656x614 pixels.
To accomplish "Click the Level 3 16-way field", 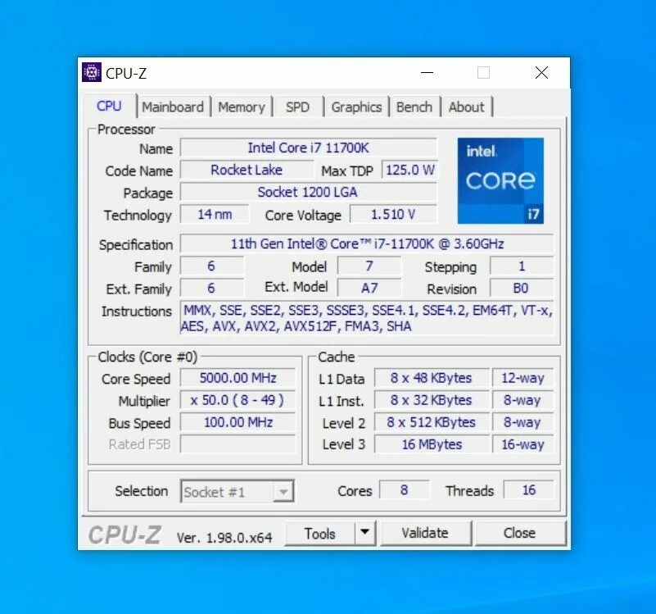I will [x=523, y=444].
